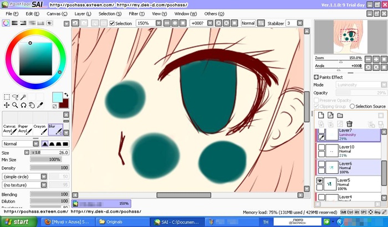Toggle the HSV slider panel icon
Image resolution: width=388 pixels, height=227 pixels.
click(23, 23)
